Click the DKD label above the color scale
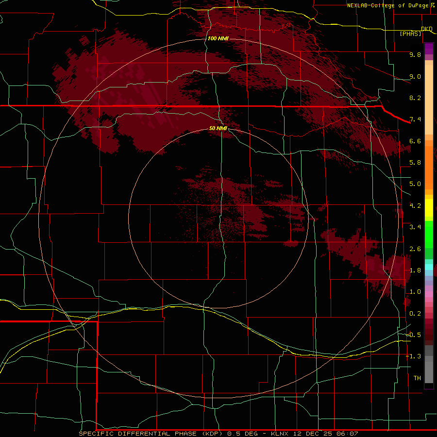 pyautogui.click(x=427, y=29)
